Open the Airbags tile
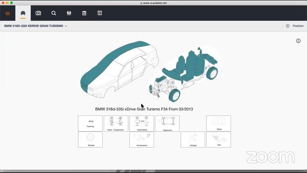Screen dimensions: 307x173 coord(193,139)
